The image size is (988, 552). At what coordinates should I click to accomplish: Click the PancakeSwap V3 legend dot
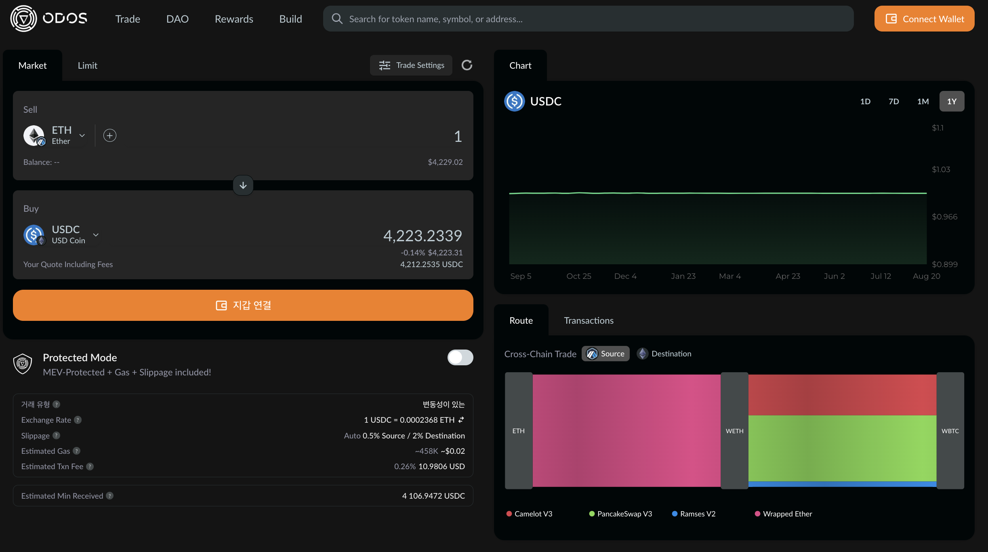[x=592, y=514]
